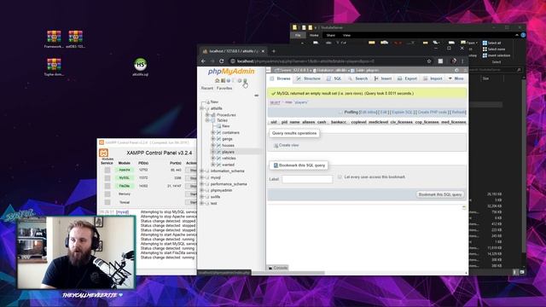546x307 pixels.
Task: Open the Framework archive on the desktop
Action: pyautogui.click(x=54, y=39)
